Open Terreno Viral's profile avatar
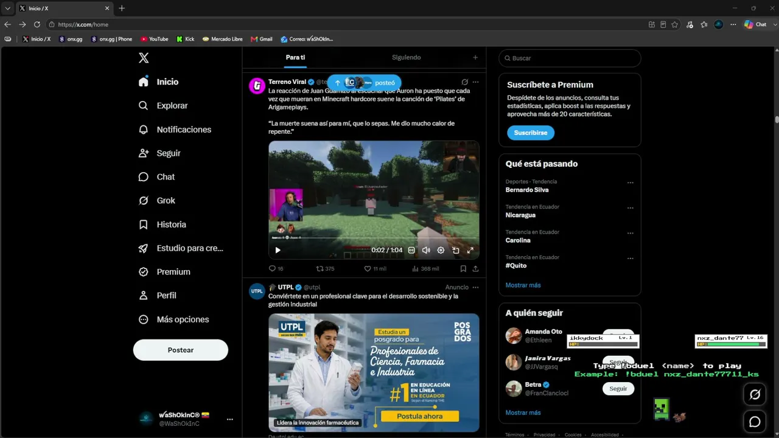779x438 pixels. [257, 86]
